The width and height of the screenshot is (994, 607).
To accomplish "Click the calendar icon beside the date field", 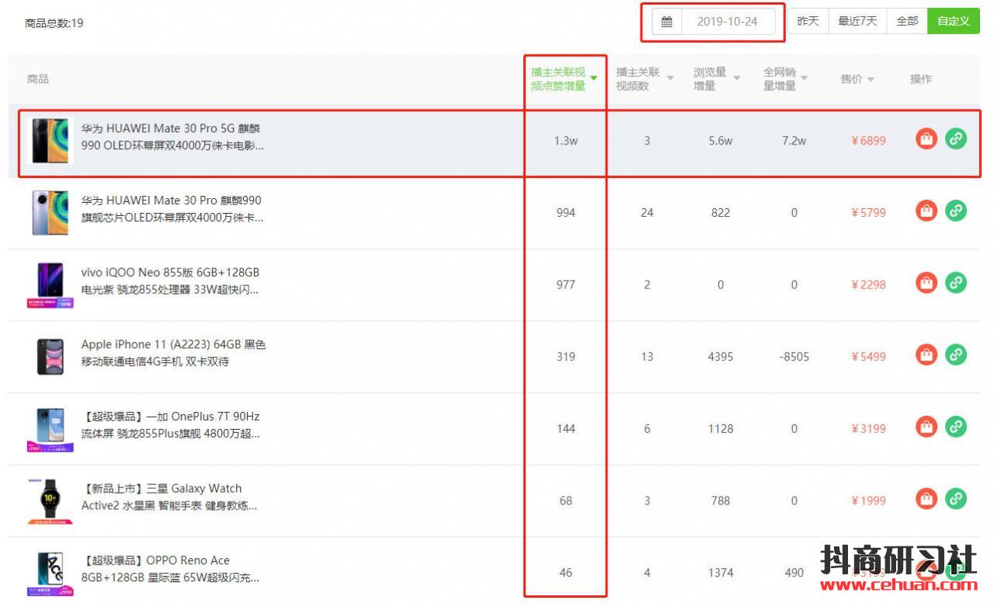I will click(x=666, y=22).
